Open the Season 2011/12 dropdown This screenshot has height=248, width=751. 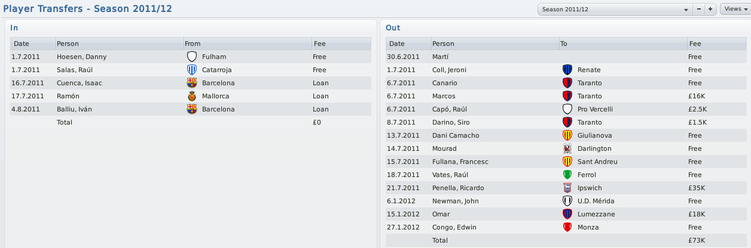coord(615,10)
